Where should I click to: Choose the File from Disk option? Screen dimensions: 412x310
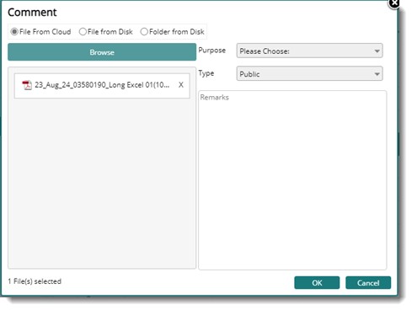(83, 32)
